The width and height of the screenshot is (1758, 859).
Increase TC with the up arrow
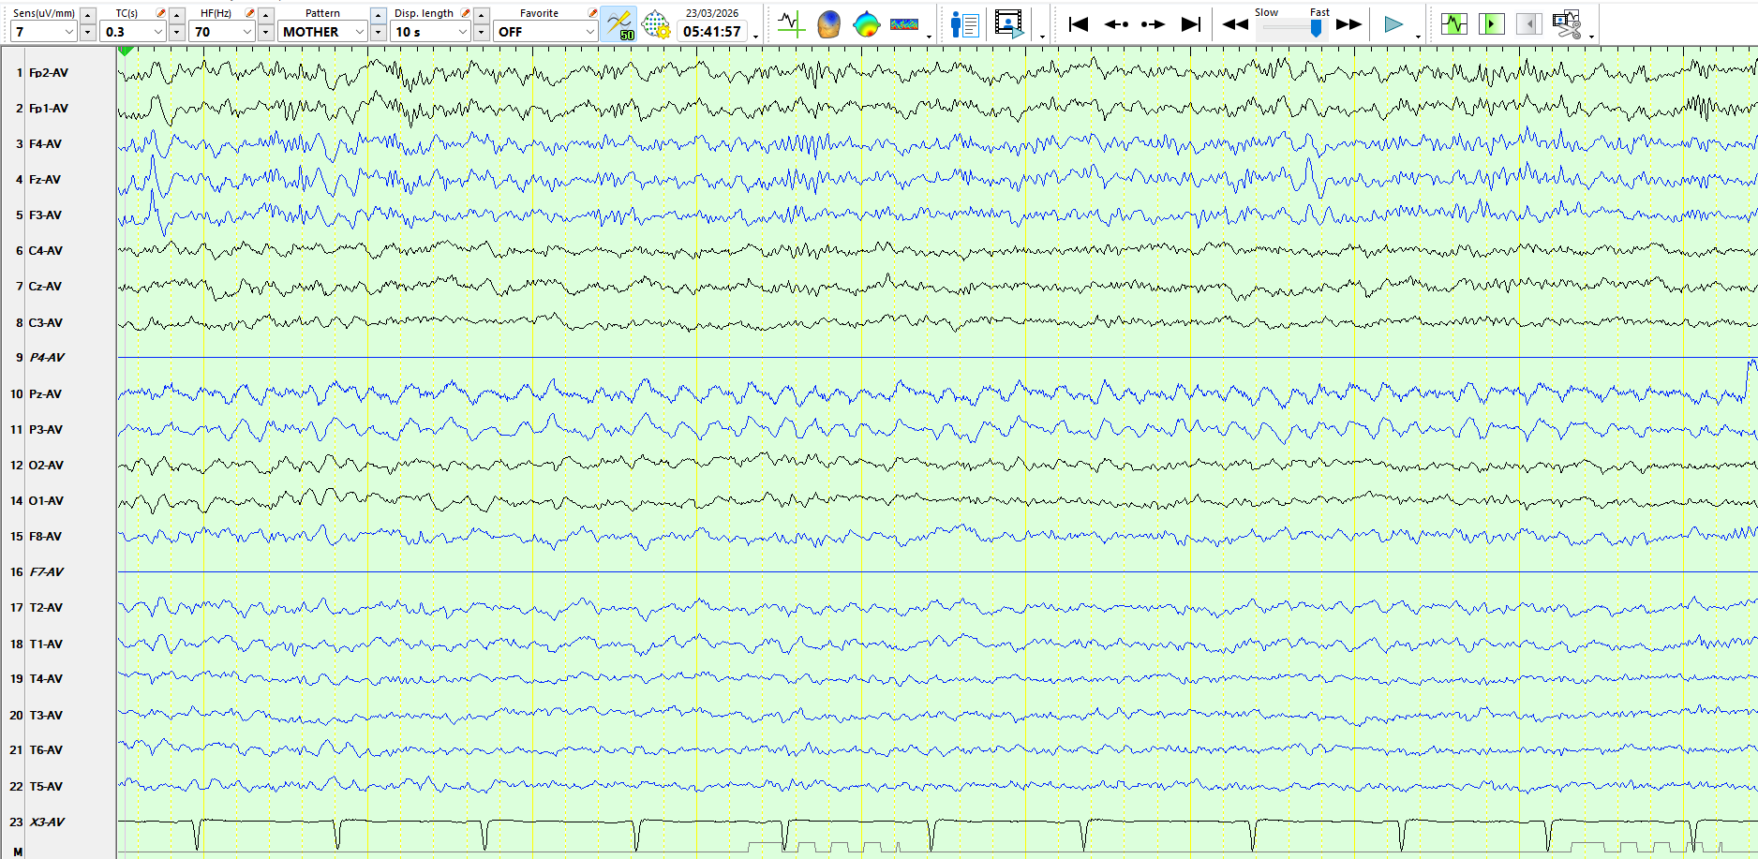(x=177, y=15)
